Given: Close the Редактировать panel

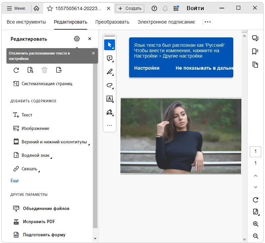Looking at the screenshot, I should click(90, 39).
